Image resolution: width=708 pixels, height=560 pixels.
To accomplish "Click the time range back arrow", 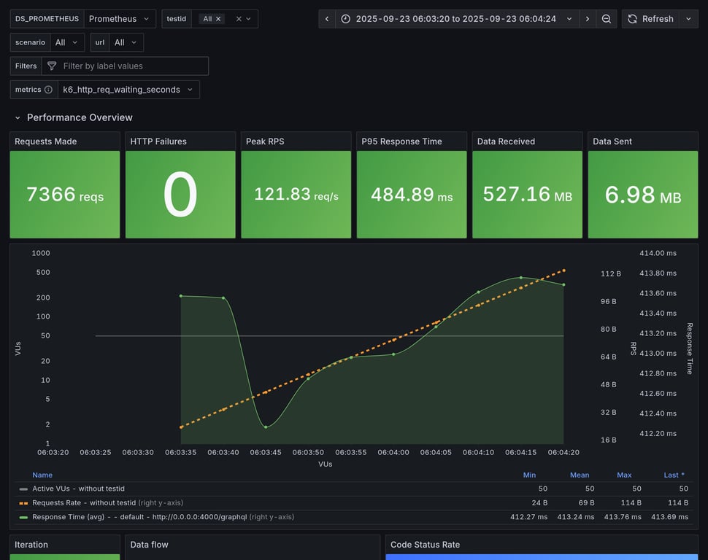I will pyautogui.click(x=327, y=19).
